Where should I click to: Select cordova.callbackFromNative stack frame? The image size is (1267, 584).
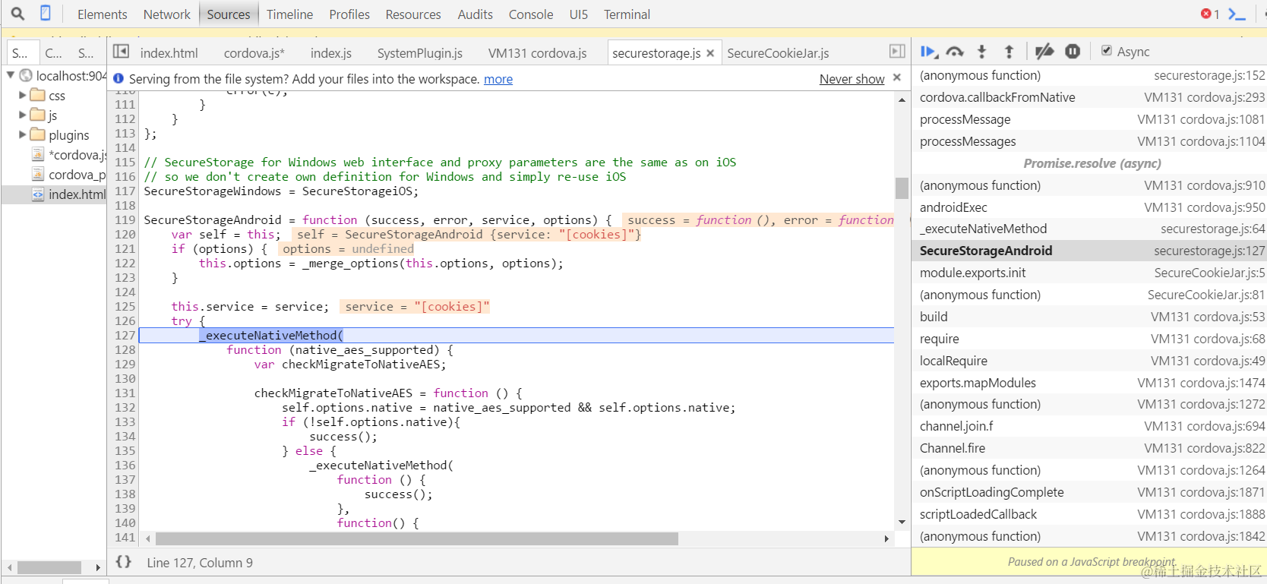(1089, 97)
